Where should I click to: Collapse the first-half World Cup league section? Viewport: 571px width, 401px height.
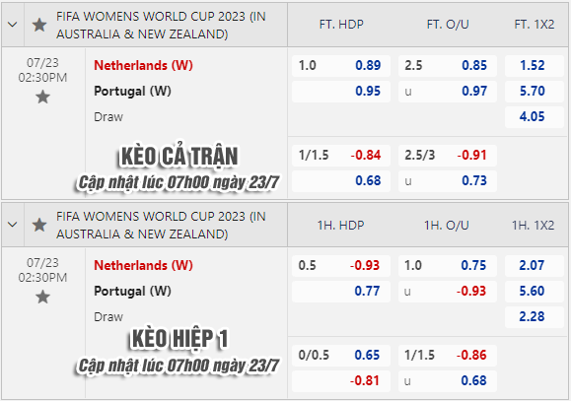click(x=13, y=225)
